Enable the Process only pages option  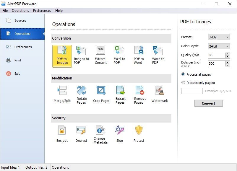tap(184, 83)
